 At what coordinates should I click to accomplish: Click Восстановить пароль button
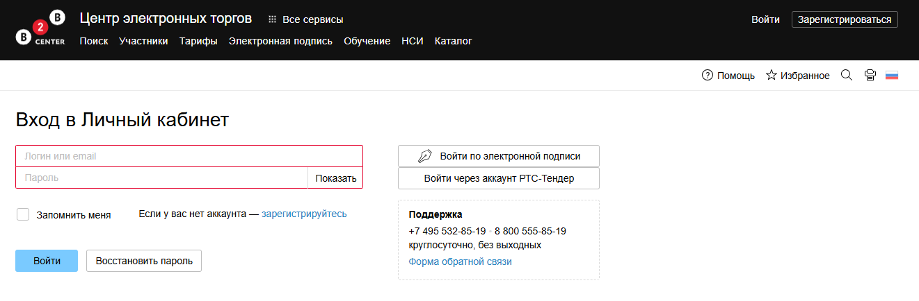pyautogui.click(x=144, y=261)
